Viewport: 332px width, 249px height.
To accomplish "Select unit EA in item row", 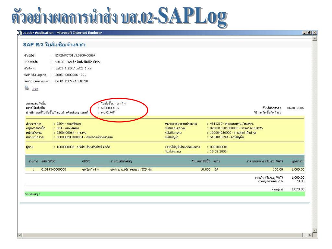I will (216, 169).
